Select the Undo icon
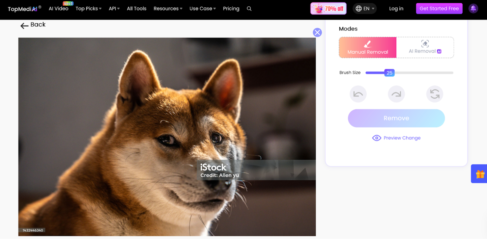Viewport: 487px width, 239px height. 358,94
